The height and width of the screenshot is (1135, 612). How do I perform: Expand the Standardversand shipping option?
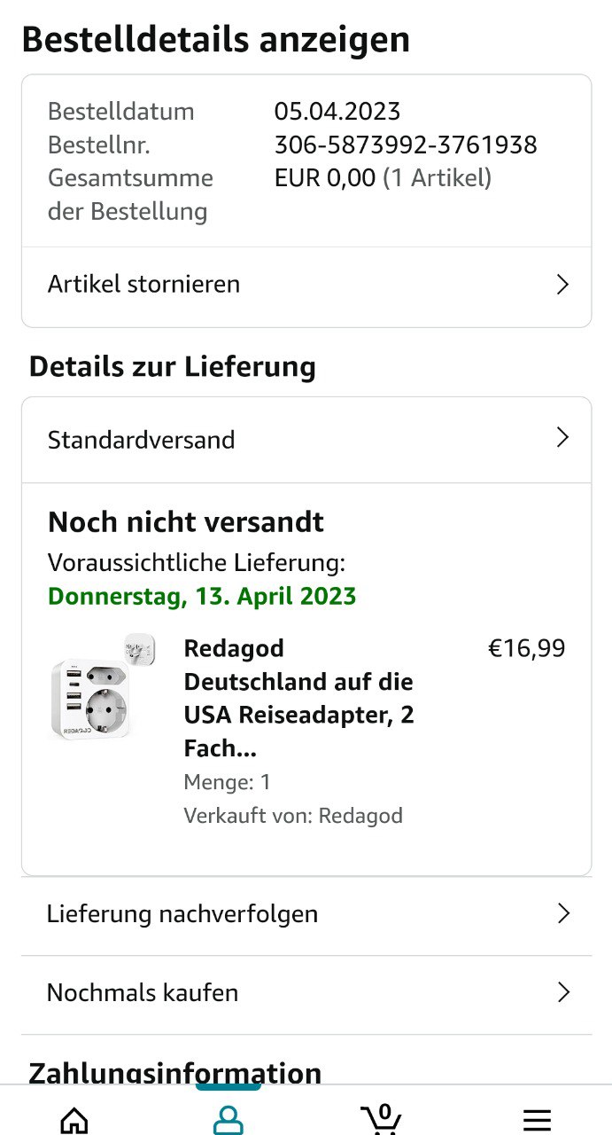(562, 438)
